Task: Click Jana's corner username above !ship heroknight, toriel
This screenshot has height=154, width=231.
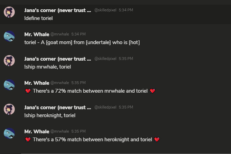Action: [57, 107]
